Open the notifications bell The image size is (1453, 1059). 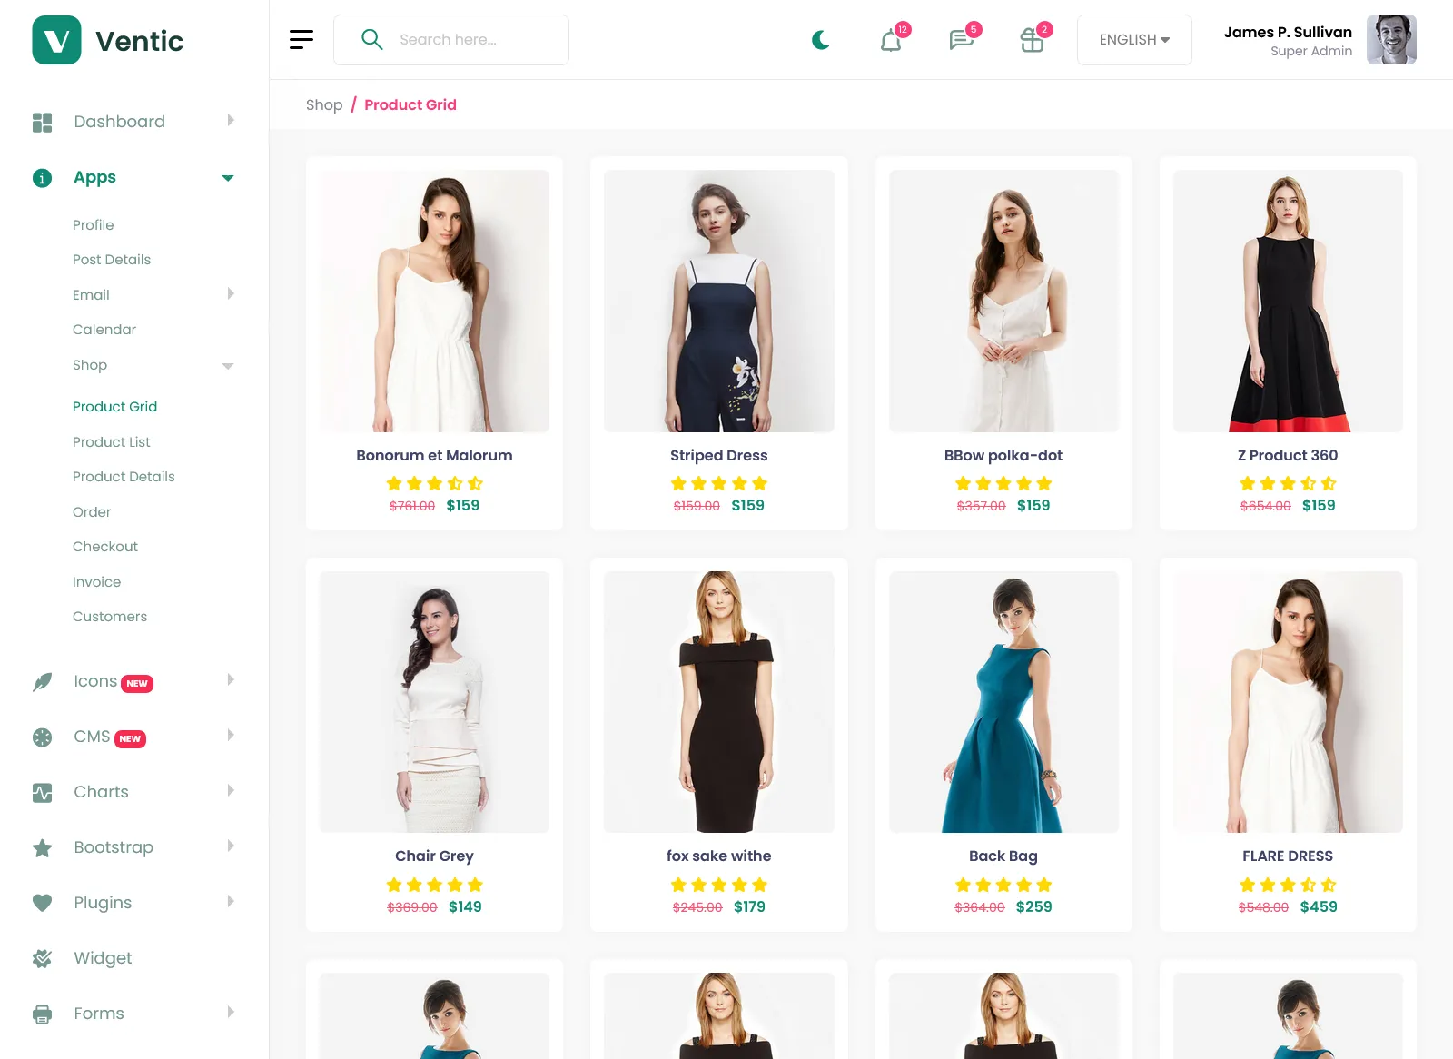tap(891, 41)
